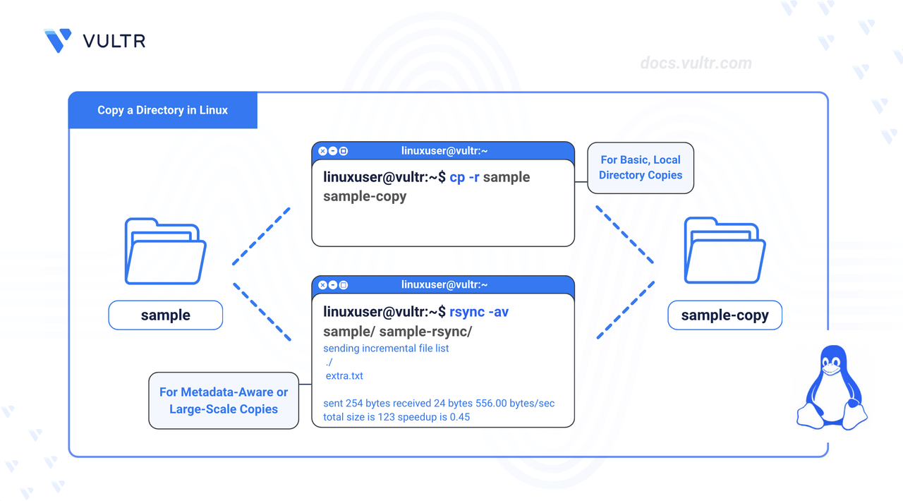903x501 pixels.
Task: Click the Linux Tux penguin mascot
Action: (832, 387)
